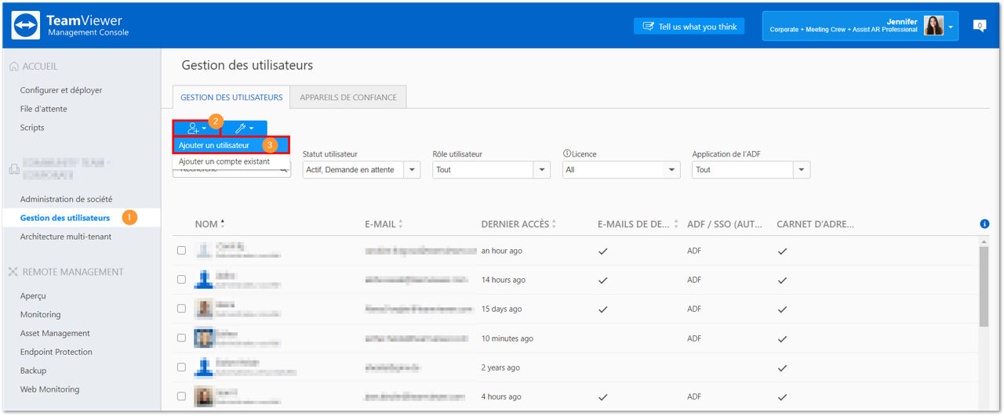Viewport: 1004px width, 416px height.
Task: Open the Rôle utilisateur dropdown
Action: click(x=491, y=169)
